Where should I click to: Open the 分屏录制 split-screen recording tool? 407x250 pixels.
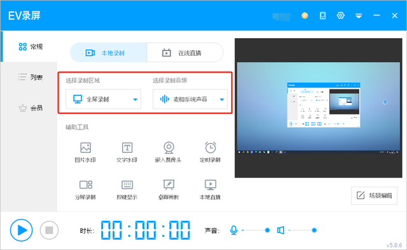click(x=85, y=190)
